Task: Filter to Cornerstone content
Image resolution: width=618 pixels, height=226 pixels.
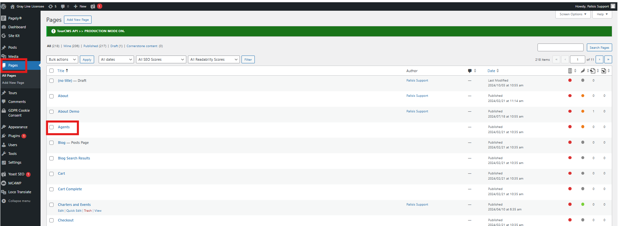Action: coord(142,46)
